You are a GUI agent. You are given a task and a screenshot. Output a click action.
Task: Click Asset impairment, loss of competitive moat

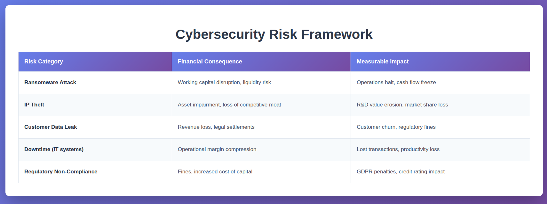click(229, 105)
